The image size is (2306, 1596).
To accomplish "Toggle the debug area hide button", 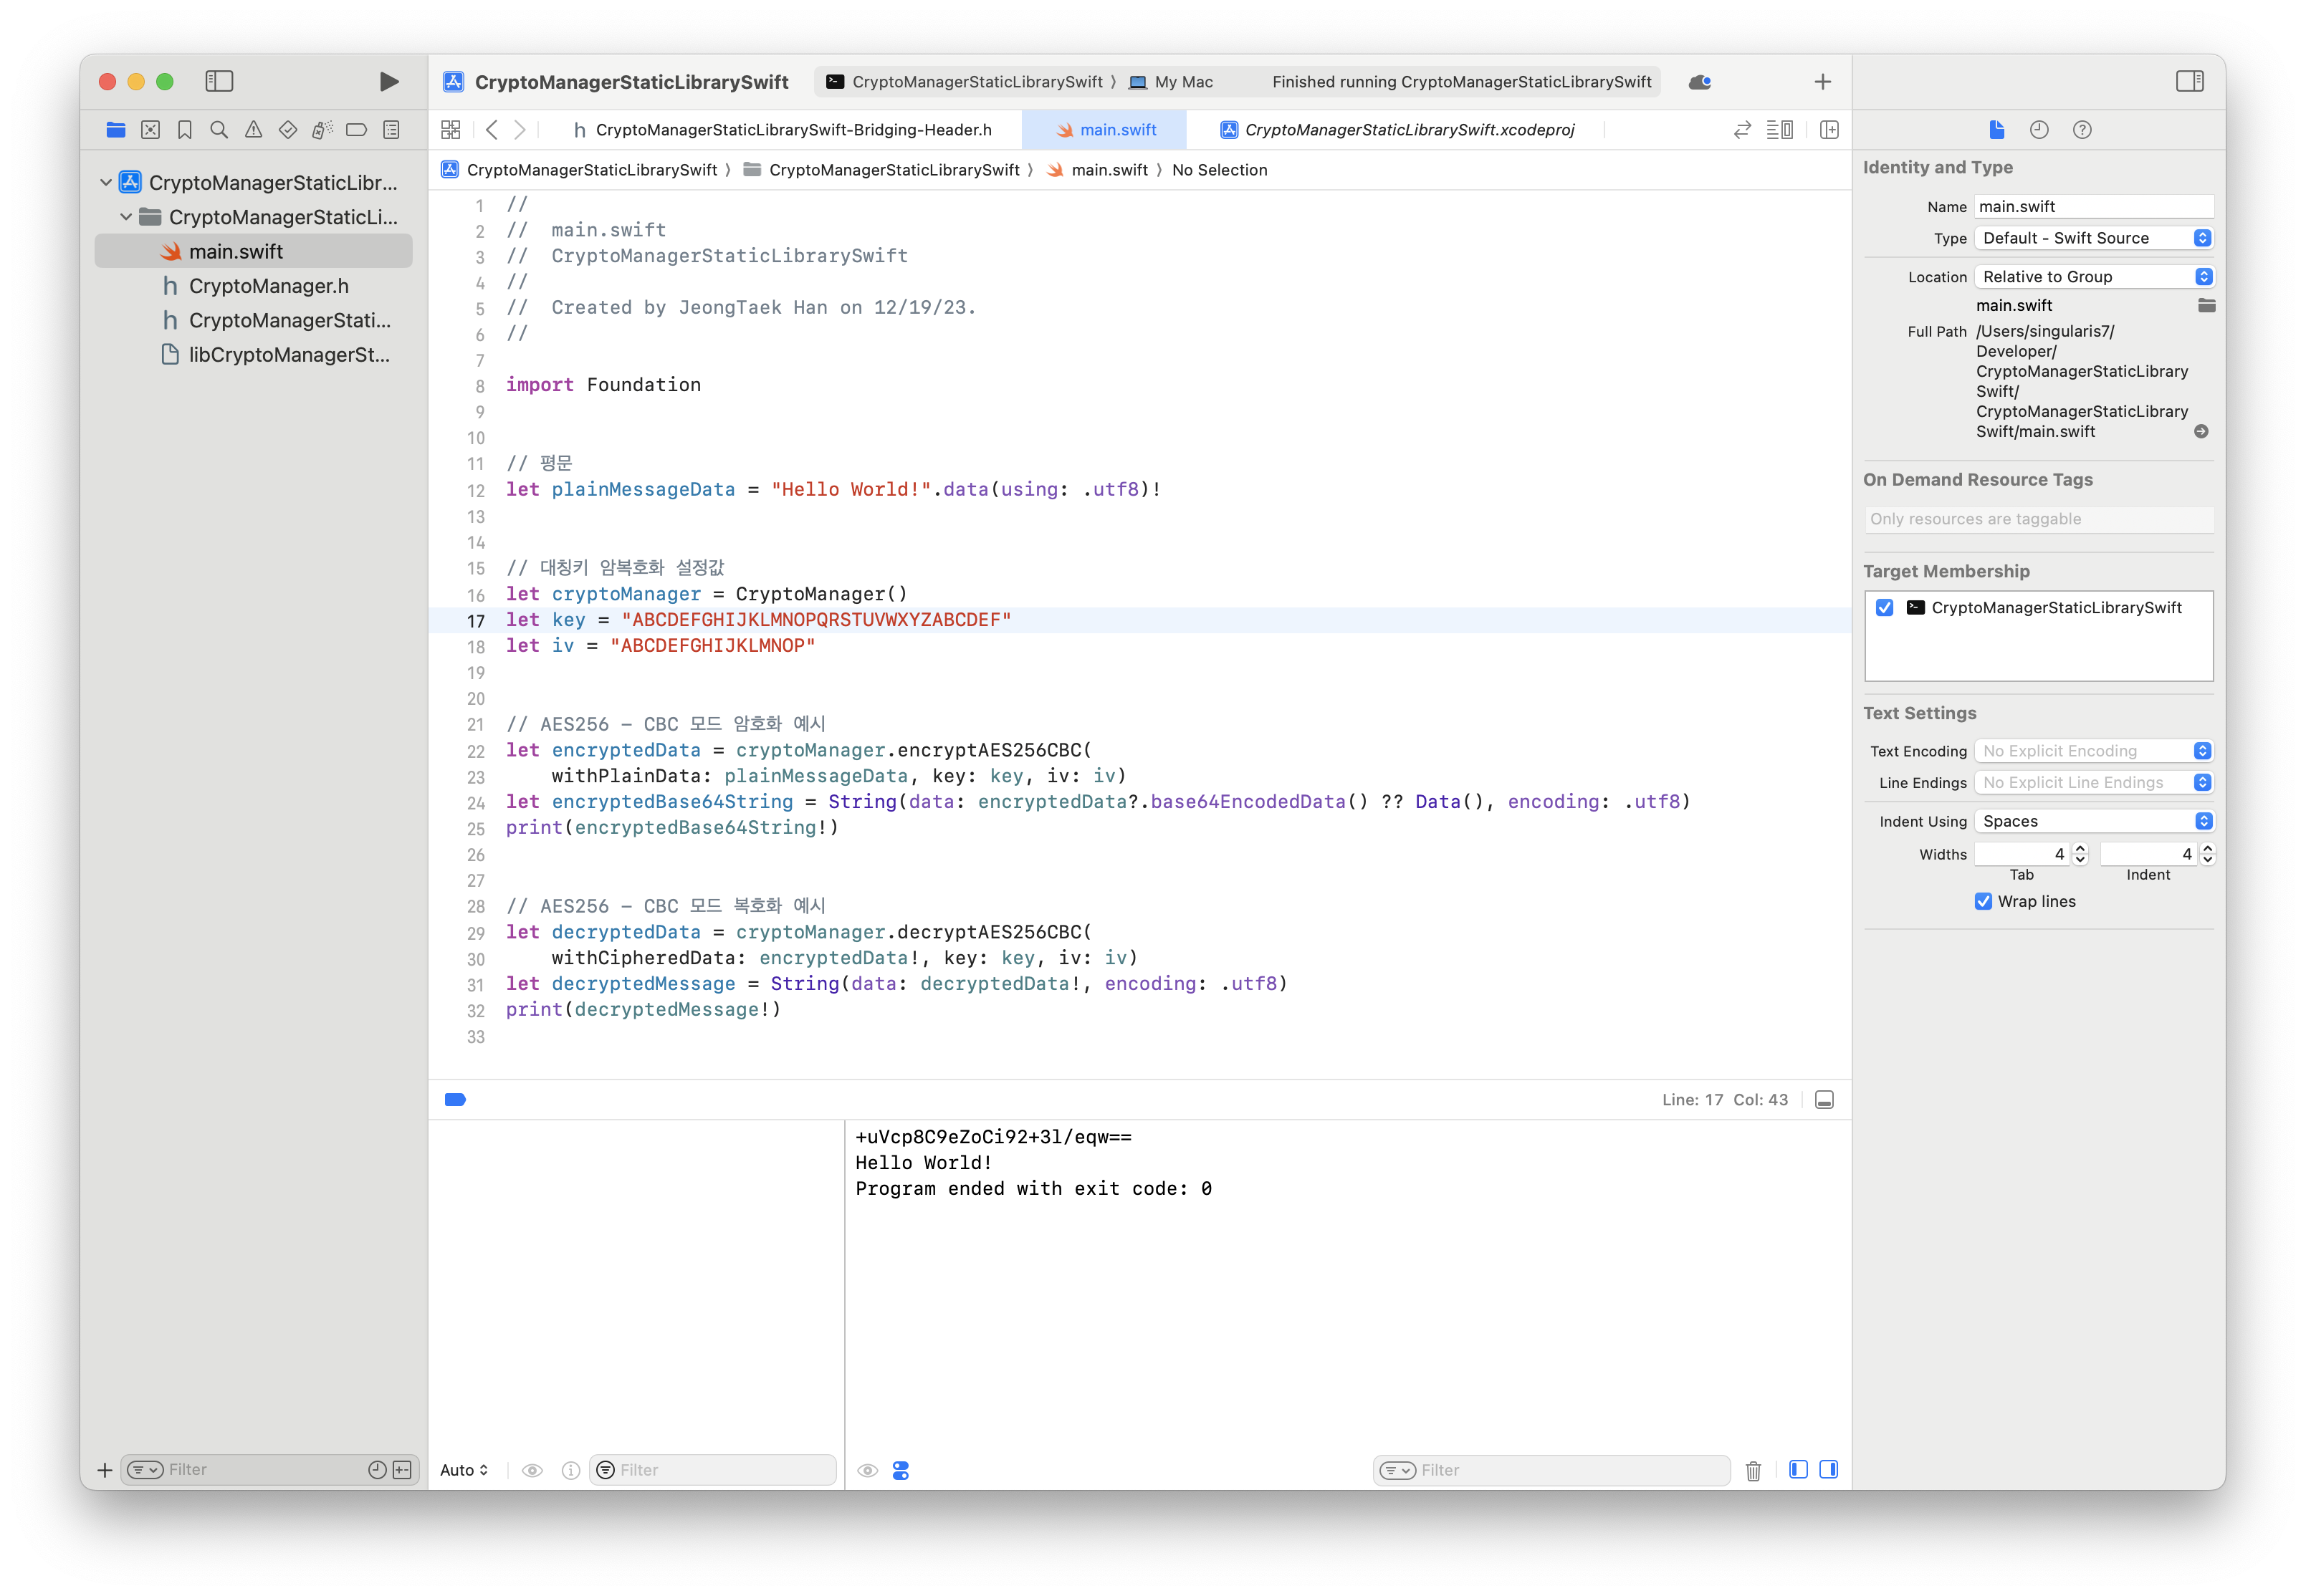I will tap(1824, 1100).
